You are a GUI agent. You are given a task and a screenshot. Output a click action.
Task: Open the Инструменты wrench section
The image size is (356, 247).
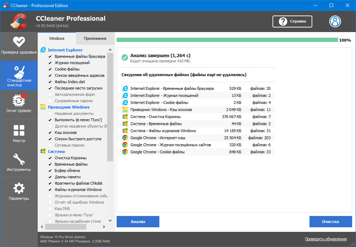coord(19,162)
